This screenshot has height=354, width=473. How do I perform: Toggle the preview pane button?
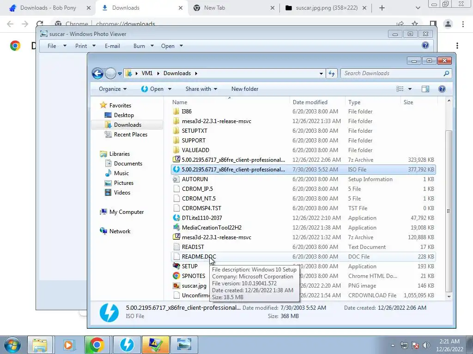click(x=425, y=89)
